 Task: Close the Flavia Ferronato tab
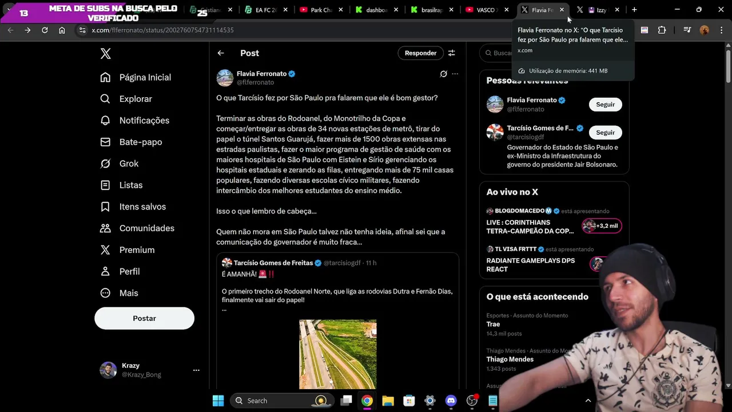pyautogui.click(x=562, y=10)
